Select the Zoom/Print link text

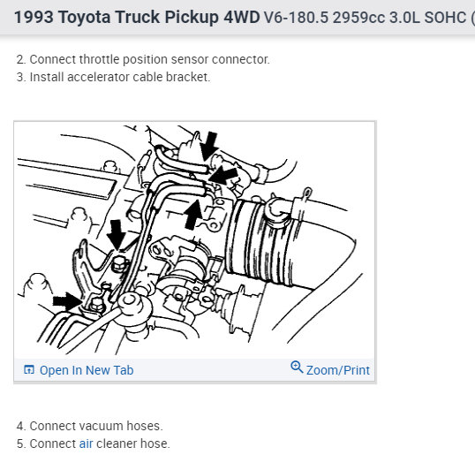pos(338,370)
